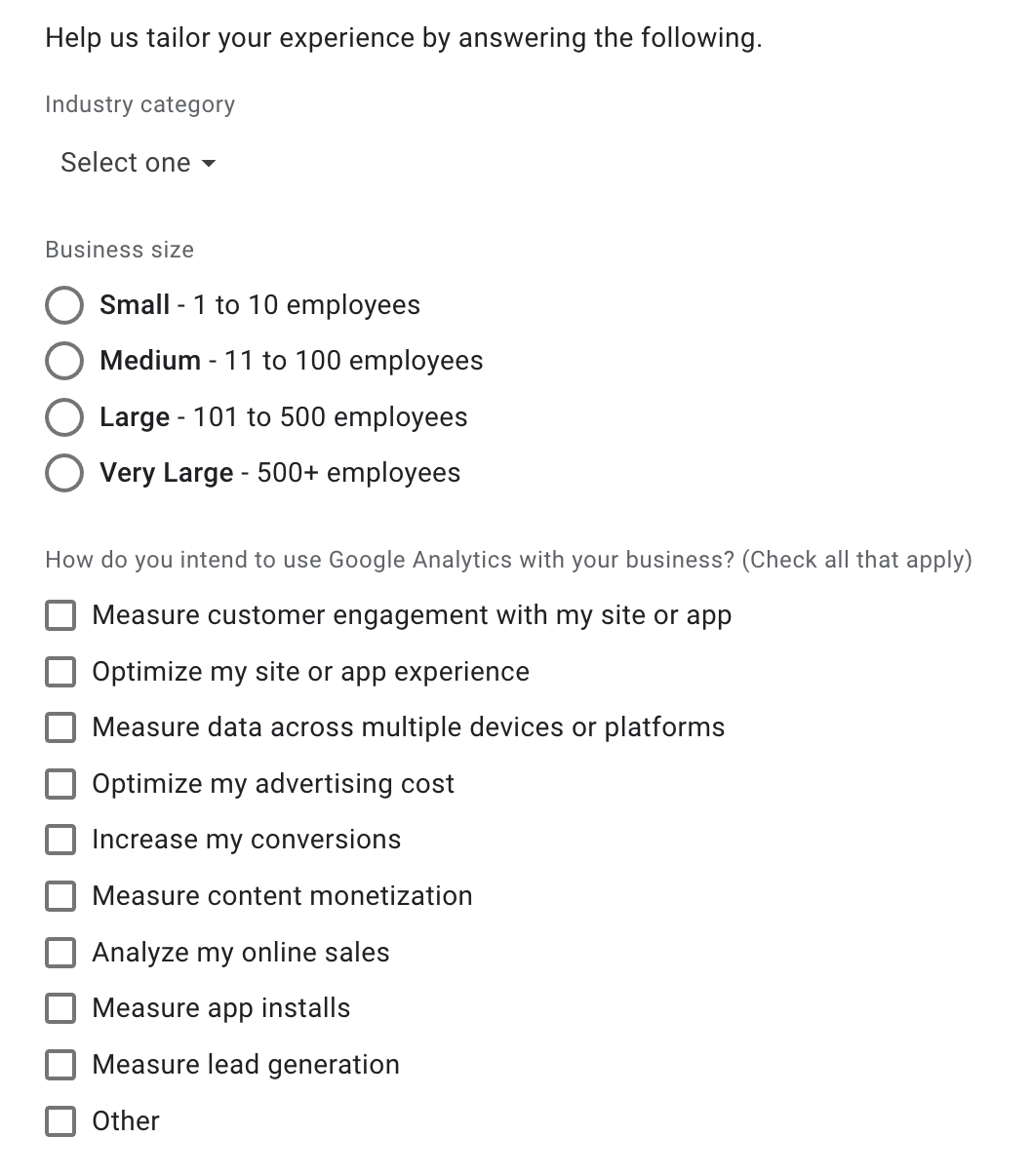Choose Medium - 11 to 100 employees radio

pyautogui.click(x=63, y=361)
